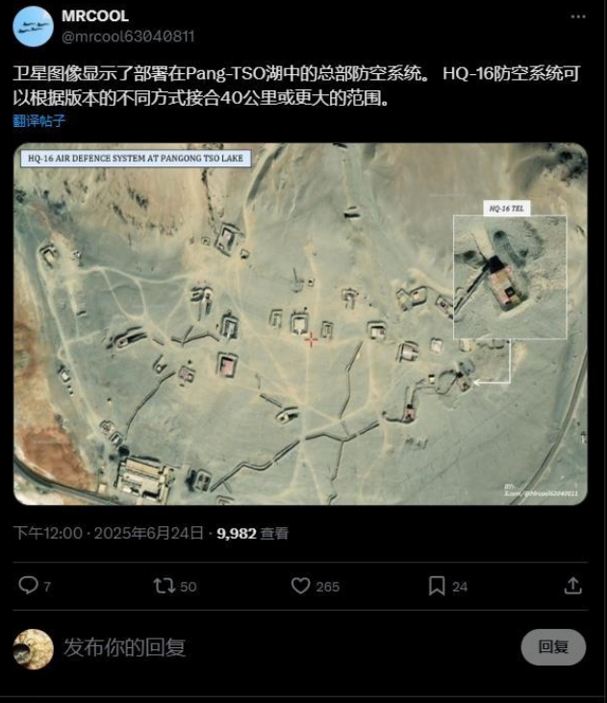The image size is (607, 703).
Task: Click the 翻译帖子 translate link
Action: pos(39,120)
